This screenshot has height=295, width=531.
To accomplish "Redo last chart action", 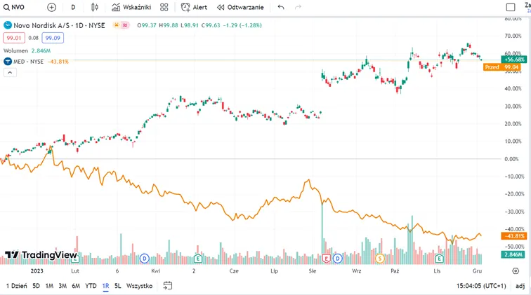I will (298, 7).
